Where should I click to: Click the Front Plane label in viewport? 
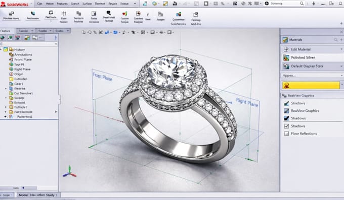103,77
